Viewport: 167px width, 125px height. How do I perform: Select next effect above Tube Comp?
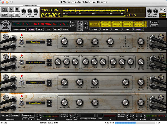pos(49,40)
